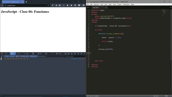Screen dimensions: 172x97
Task: Switch to the devtools Inspector tab
Action: coord(7,54)
